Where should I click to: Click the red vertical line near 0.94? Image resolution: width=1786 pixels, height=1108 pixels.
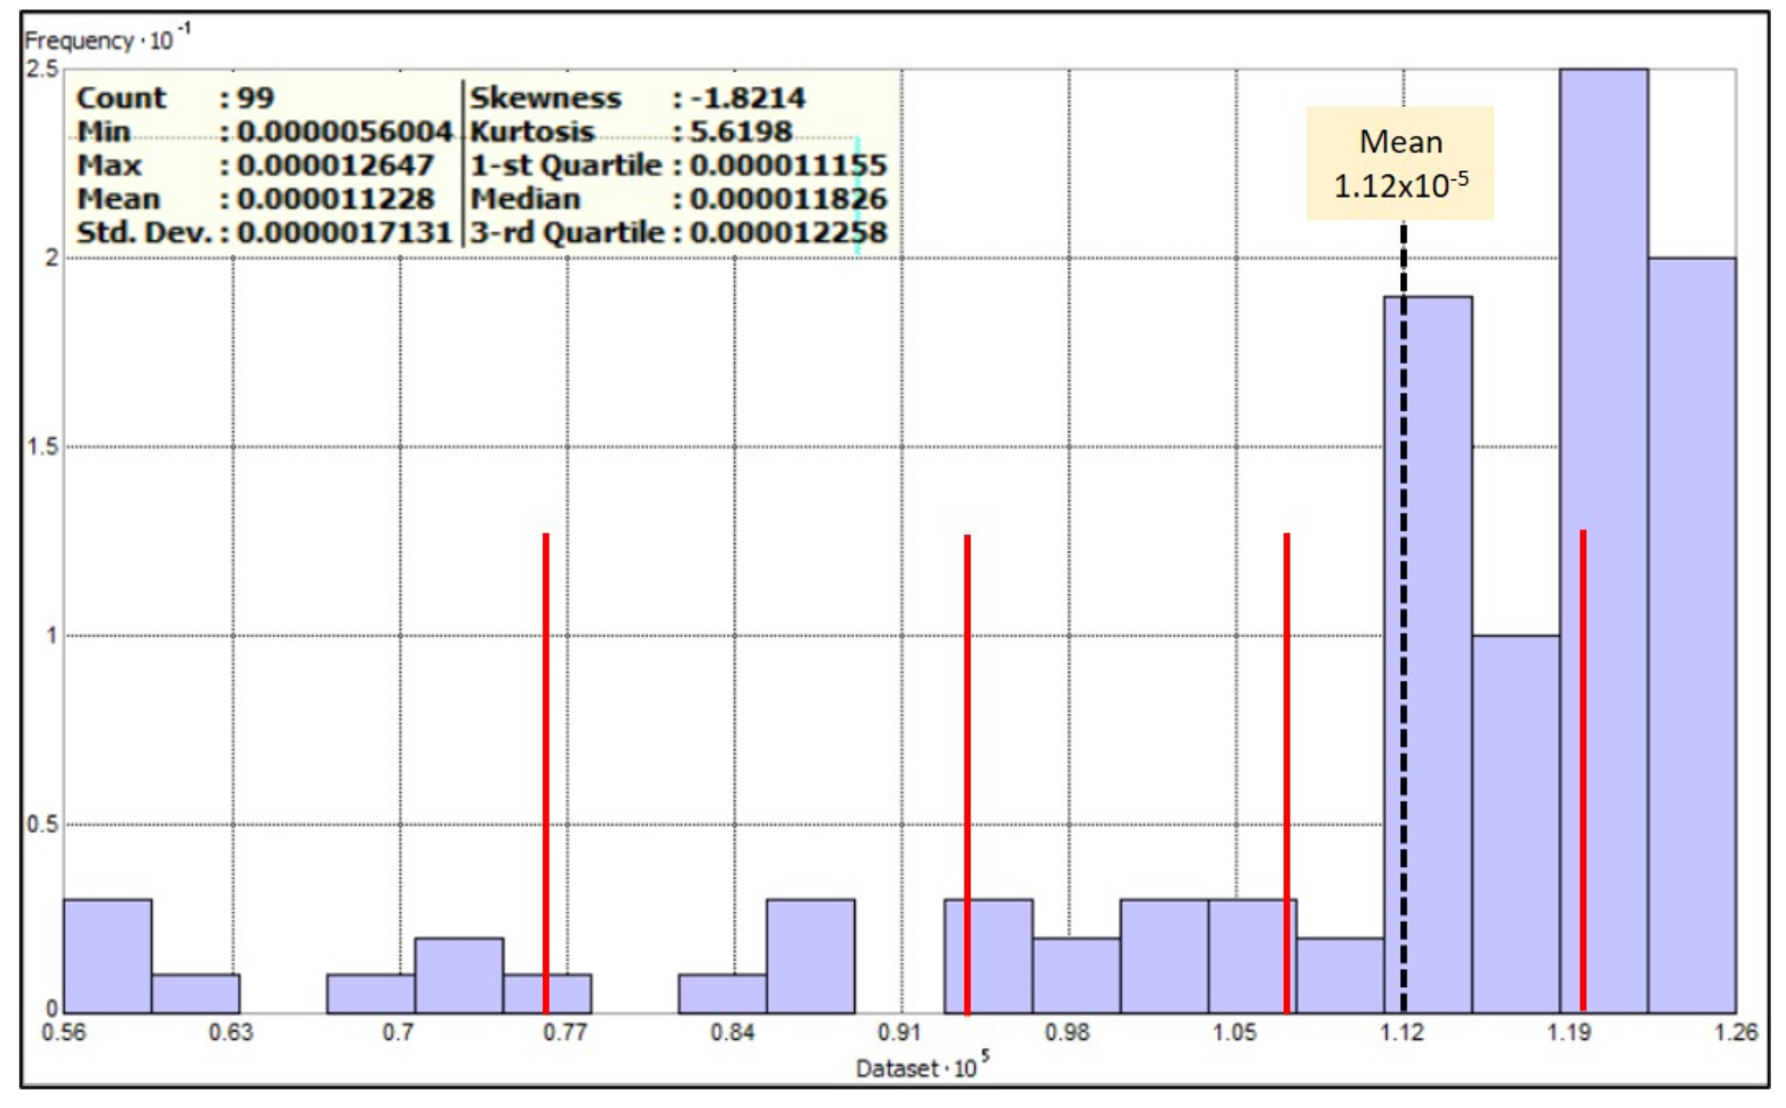click(967, 733)
